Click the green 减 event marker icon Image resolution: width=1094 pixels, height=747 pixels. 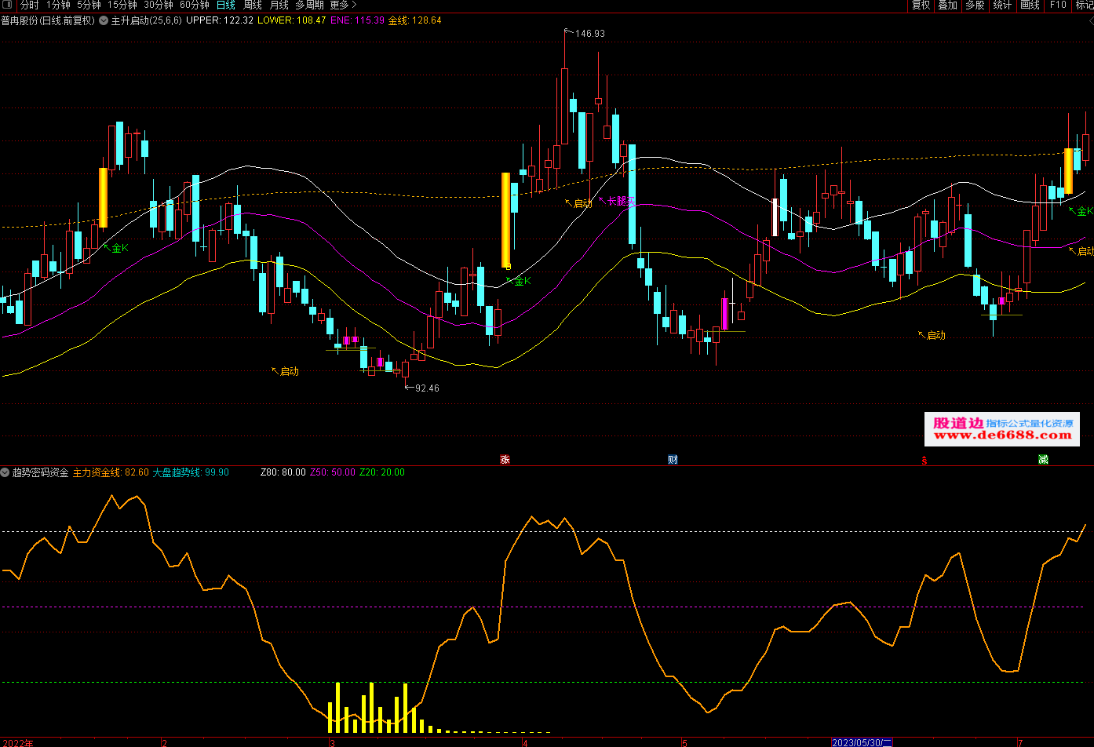1043,459
